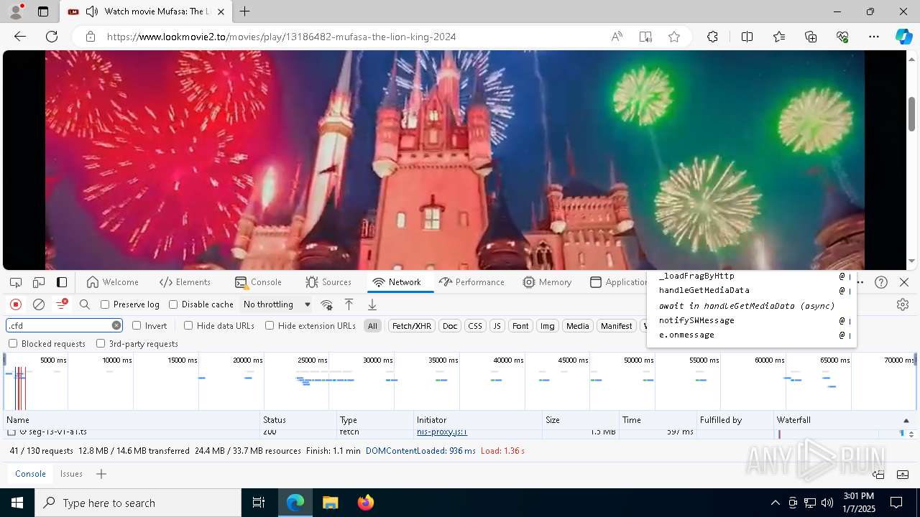View site information lock icon
The width and height of the screenshot is (920, 517).
pos(91,37)
